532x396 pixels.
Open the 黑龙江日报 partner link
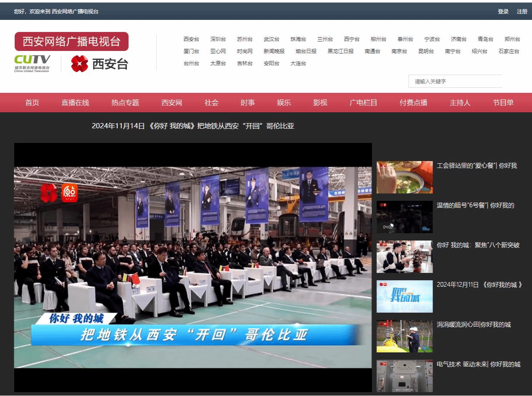[x=340, y=51]
